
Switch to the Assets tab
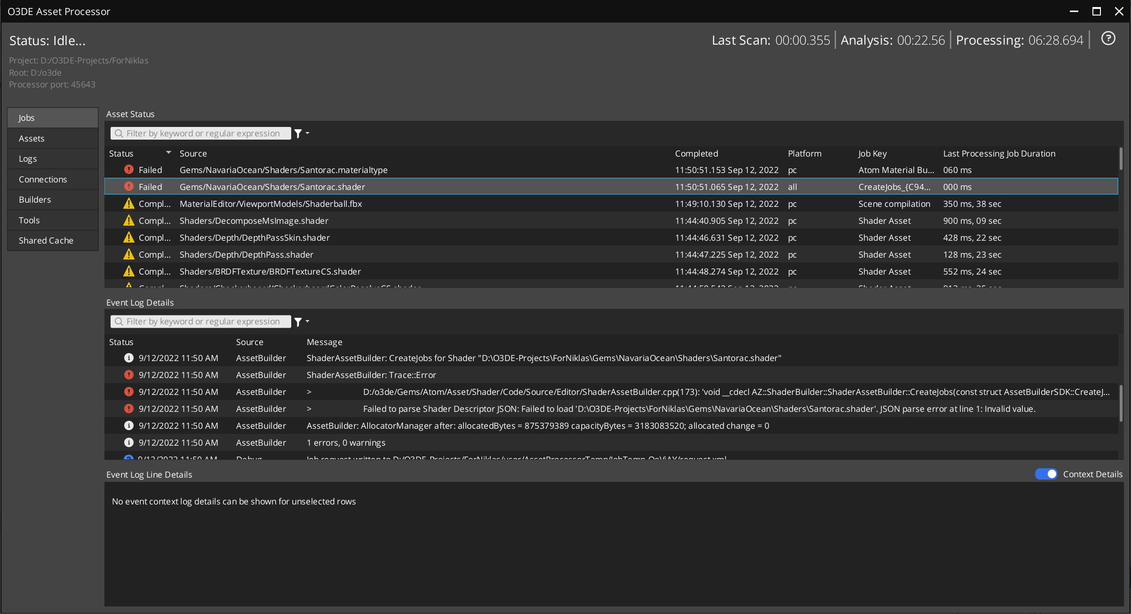pyautogui.click(x=52, y=138)
